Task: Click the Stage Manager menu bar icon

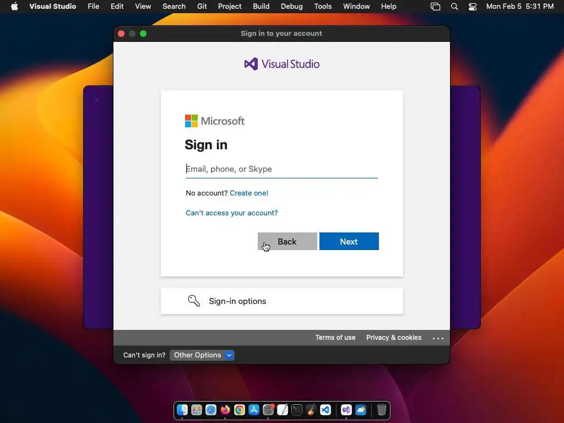Action: [x=435, y=7]
